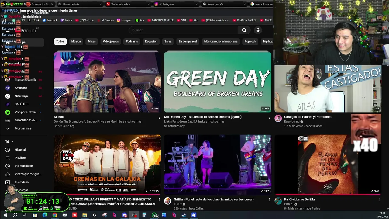The height and width of the screenshot is (219, 389).
Task: Open OBS Studio from the taskbar
Action: pyautogui.click(x=134, y=215)
